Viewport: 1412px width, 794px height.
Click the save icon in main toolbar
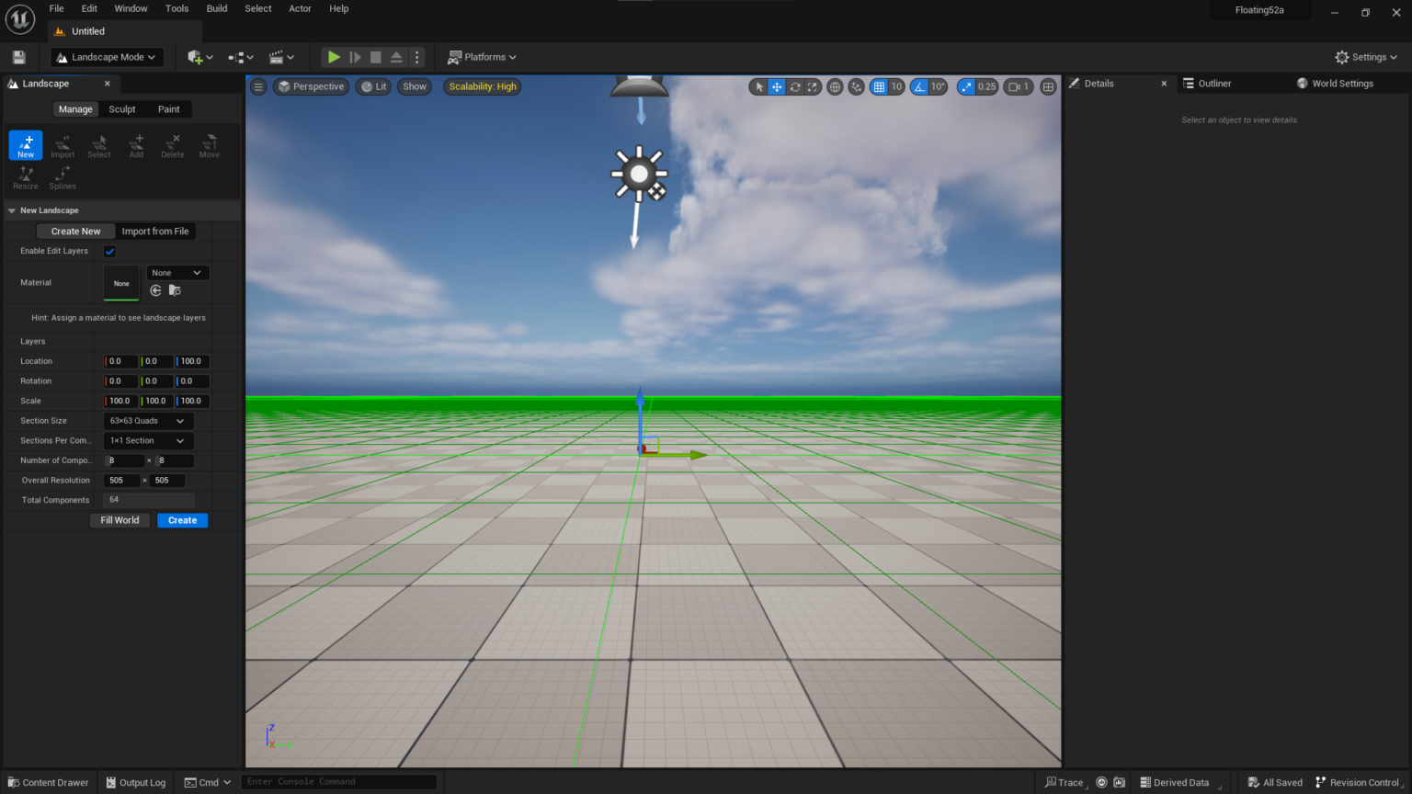(18, 57)
